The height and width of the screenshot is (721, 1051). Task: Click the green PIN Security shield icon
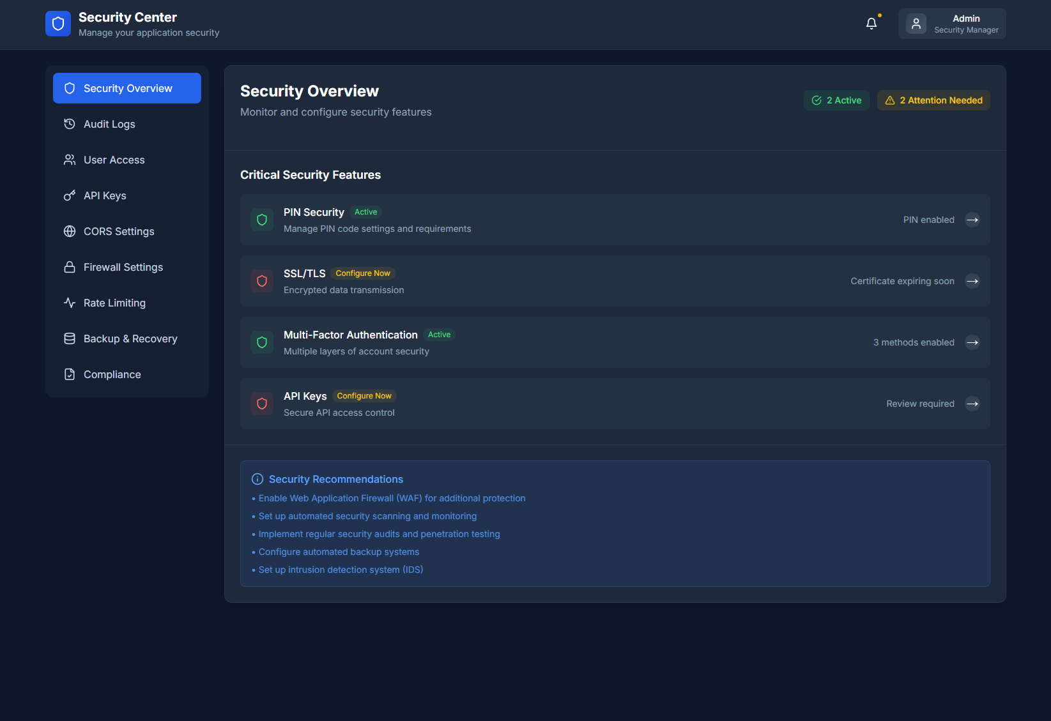[x=262, y=220]
